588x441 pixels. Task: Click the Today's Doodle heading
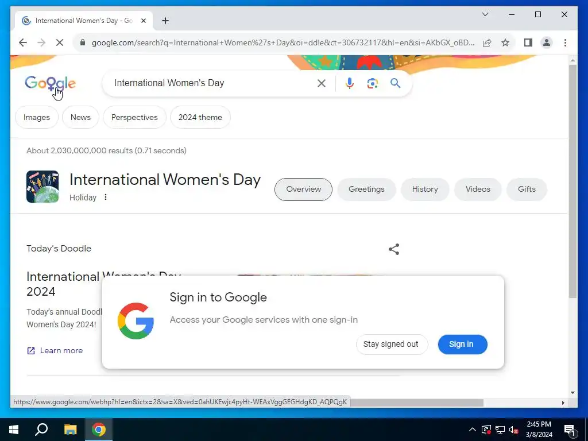point(59,249)
